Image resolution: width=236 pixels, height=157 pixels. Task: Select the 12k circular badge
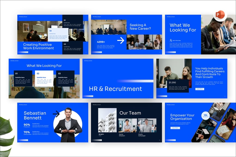(205, 115)
